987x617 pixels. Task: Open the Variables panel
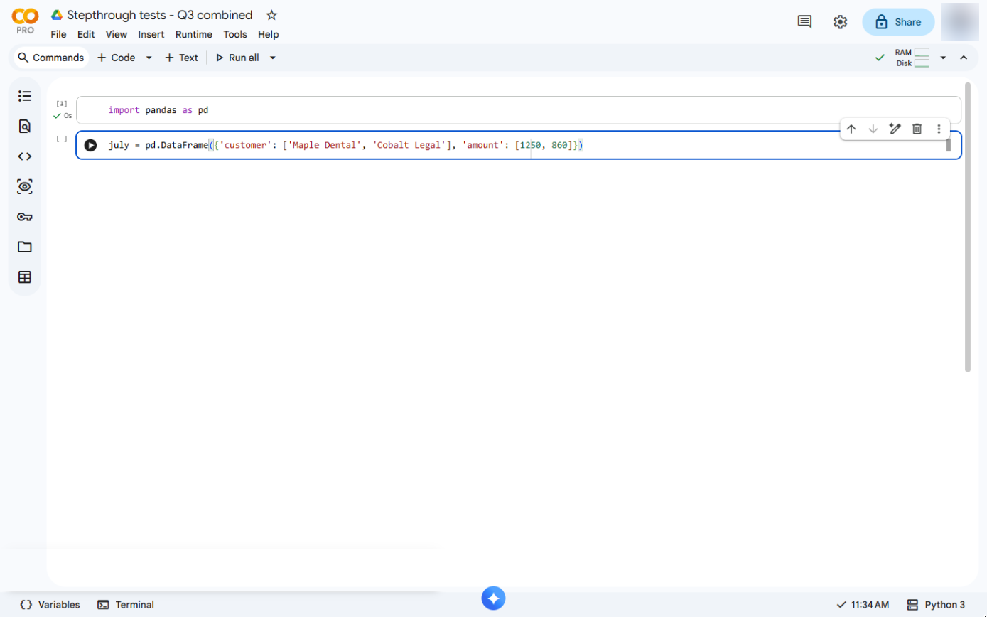[50, 605]
